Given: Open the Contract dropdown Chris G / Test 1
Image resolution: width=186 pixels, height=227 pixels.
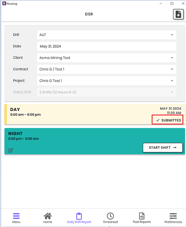Looking at the screenshot, I should click(x=107, y=69).
